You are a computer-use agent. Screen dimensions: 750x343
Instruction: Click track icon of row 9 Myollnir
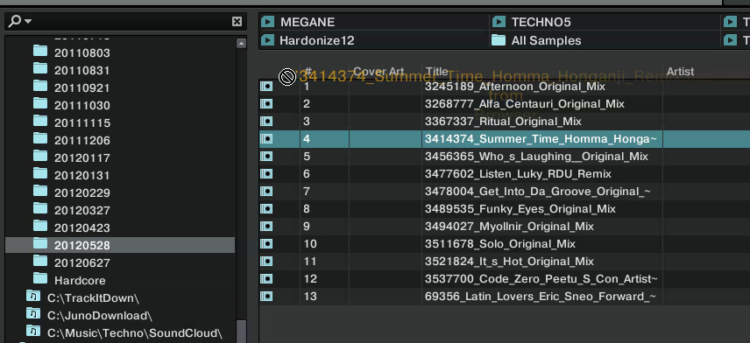(x=266, y=227)
